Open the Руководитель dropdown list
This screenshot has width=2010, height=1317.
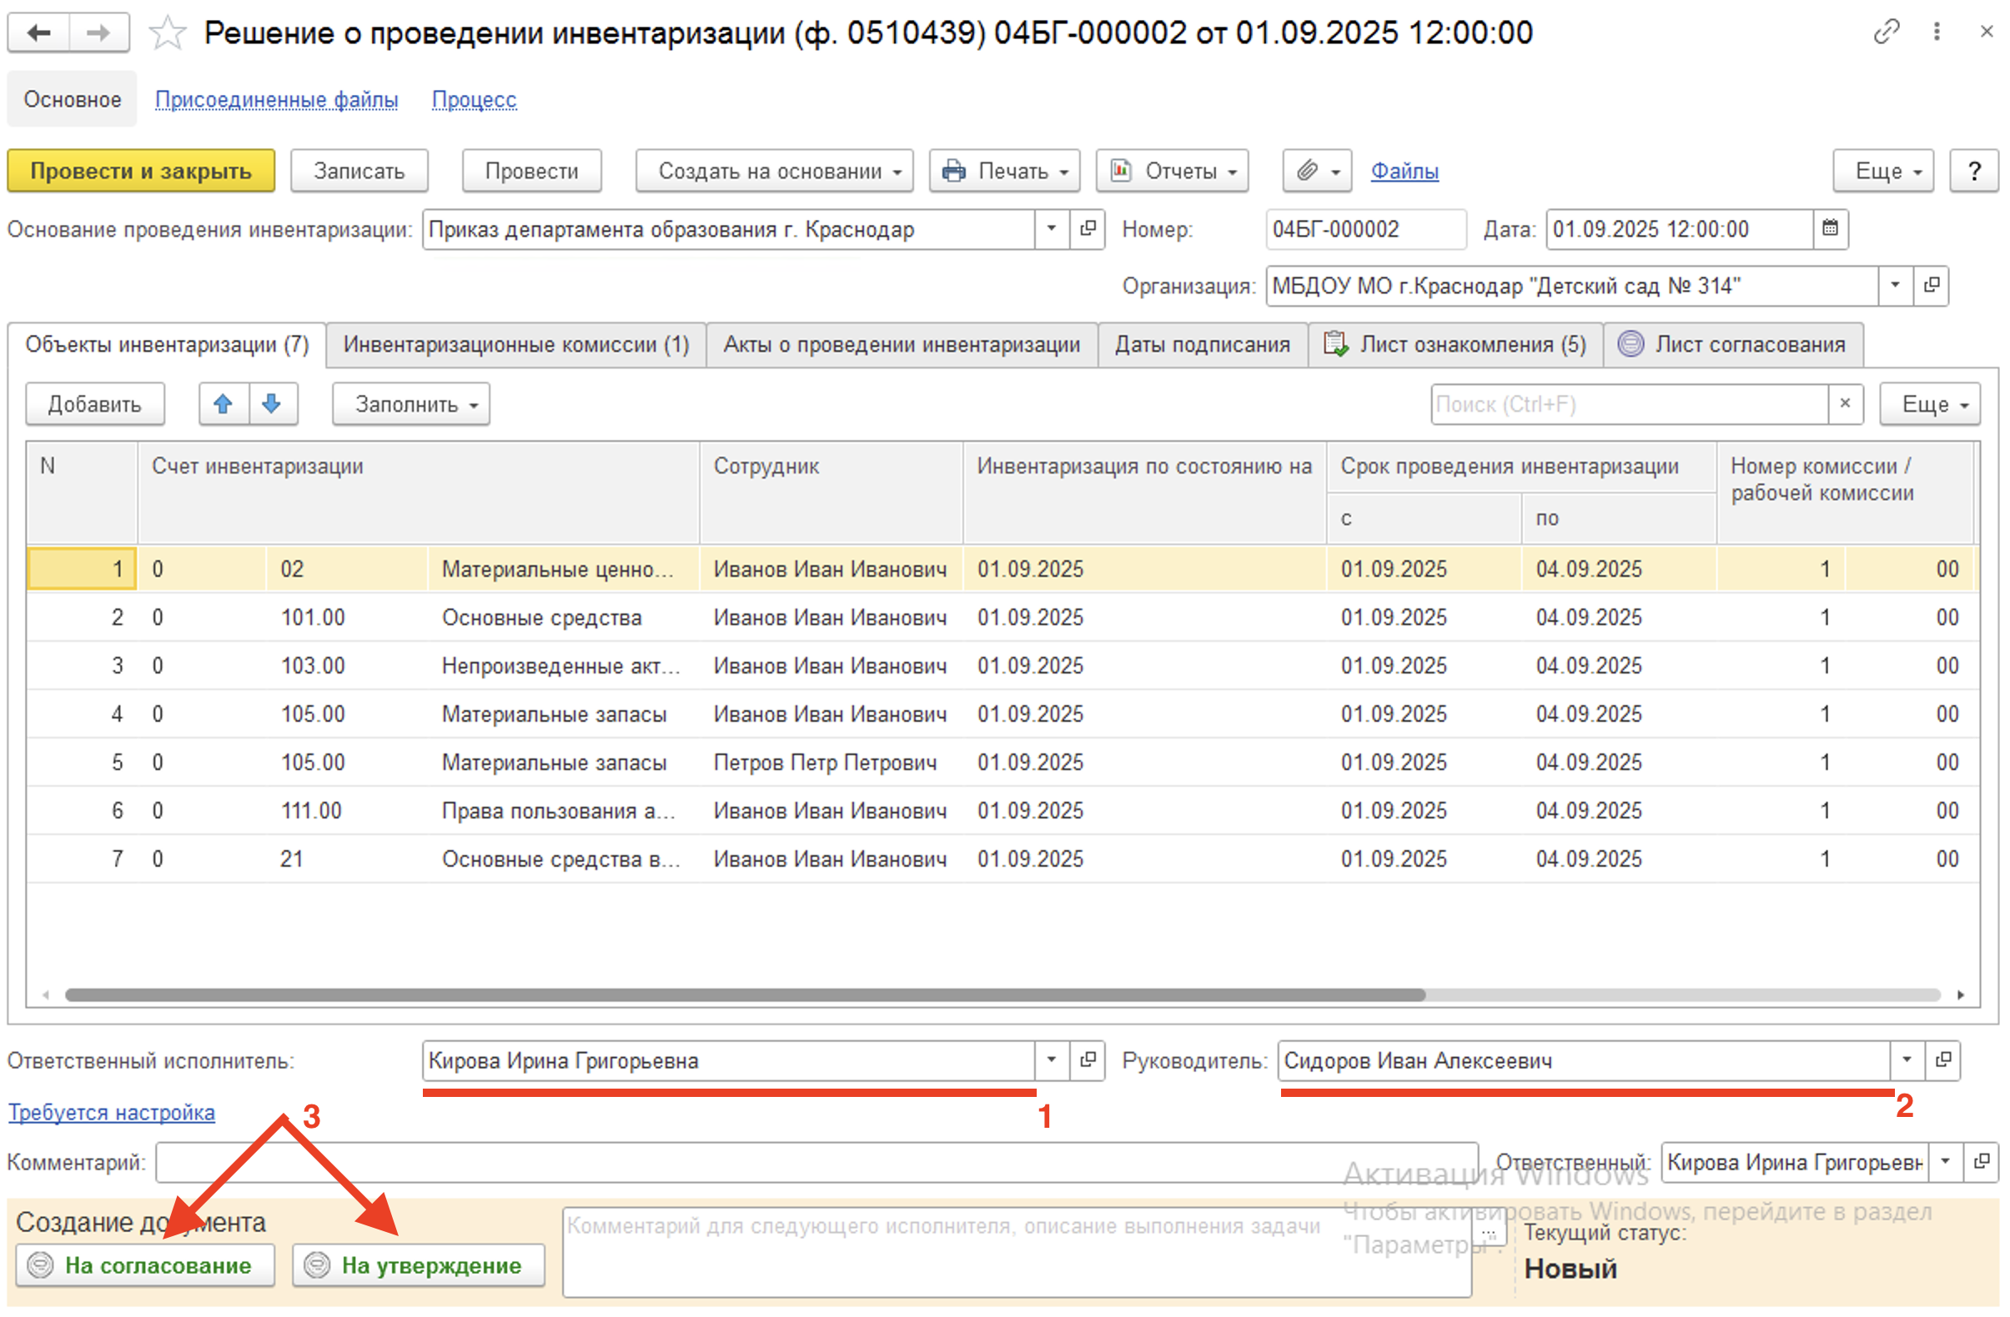tap(1906, 1060)
